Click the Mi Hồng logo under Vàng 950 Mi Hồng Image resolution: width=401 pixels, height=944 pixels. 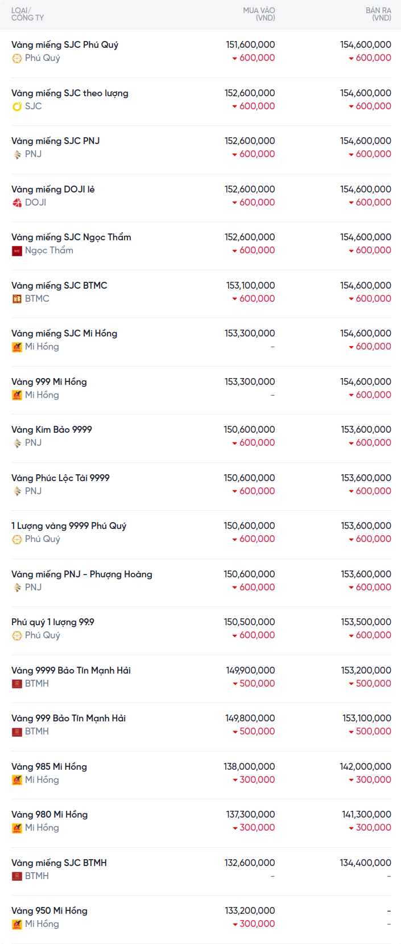[17, 924]
